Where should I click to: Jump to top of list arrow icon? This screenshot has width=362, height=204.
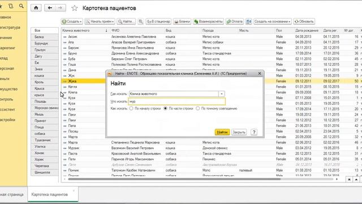[350, 180]
